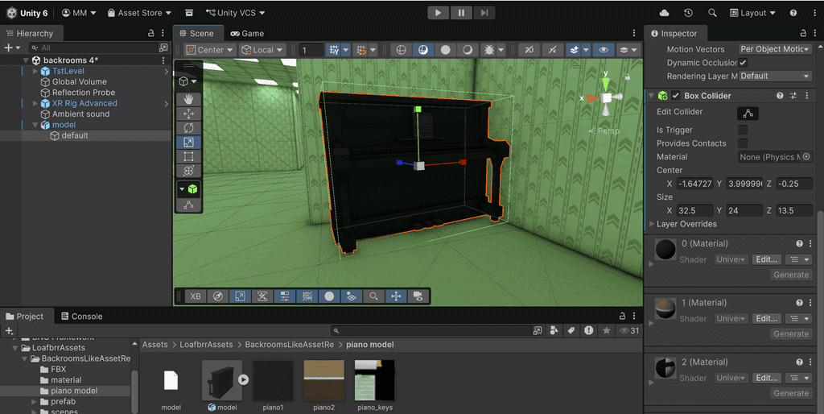Screen dimensions: 824x414
Task: Toggle the Box Collider enabled checkbox
Action: 676,96
